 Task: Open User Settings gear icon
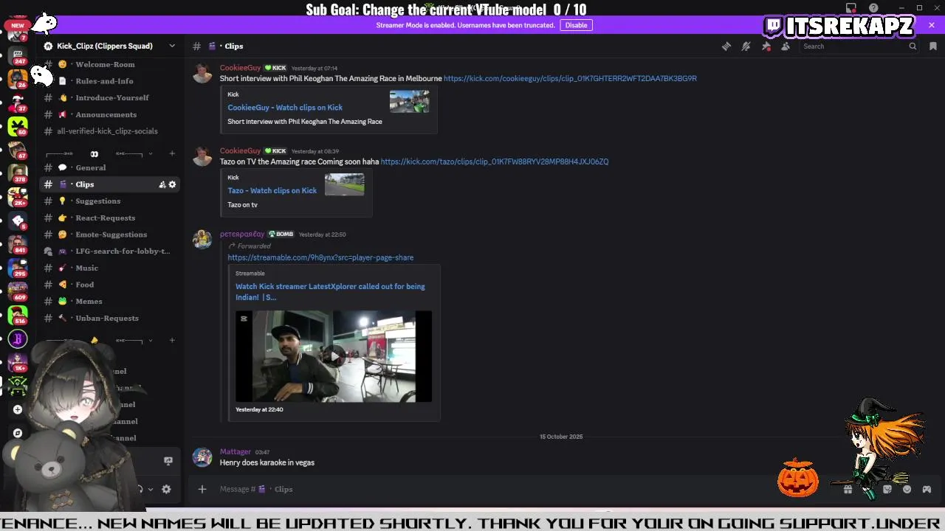(166, 489)
